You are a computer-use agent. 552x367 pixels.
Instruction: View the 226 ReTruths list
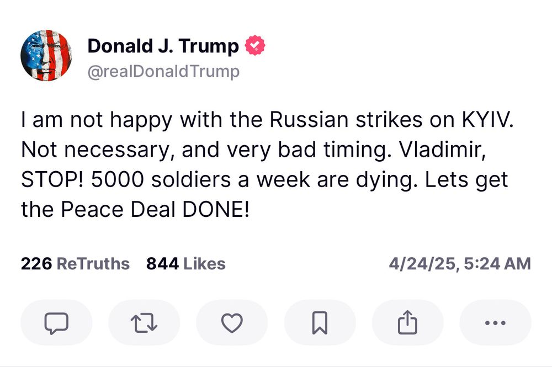click(75, 264)
